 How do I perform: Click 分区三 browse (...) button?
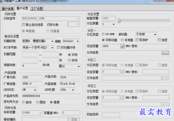click(165, 104)
